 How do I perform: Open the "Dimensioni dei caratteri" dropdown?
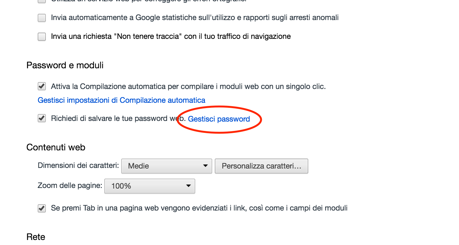coord(166,166)
